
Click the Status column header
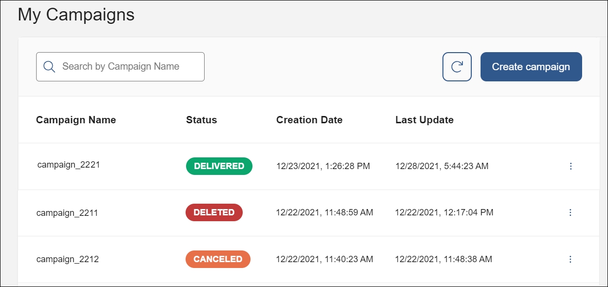(201, 120)
